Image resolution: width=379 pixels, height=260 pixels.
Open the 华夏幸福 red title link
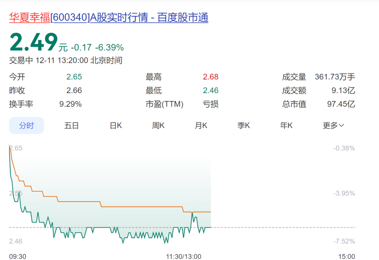point(29,18)
